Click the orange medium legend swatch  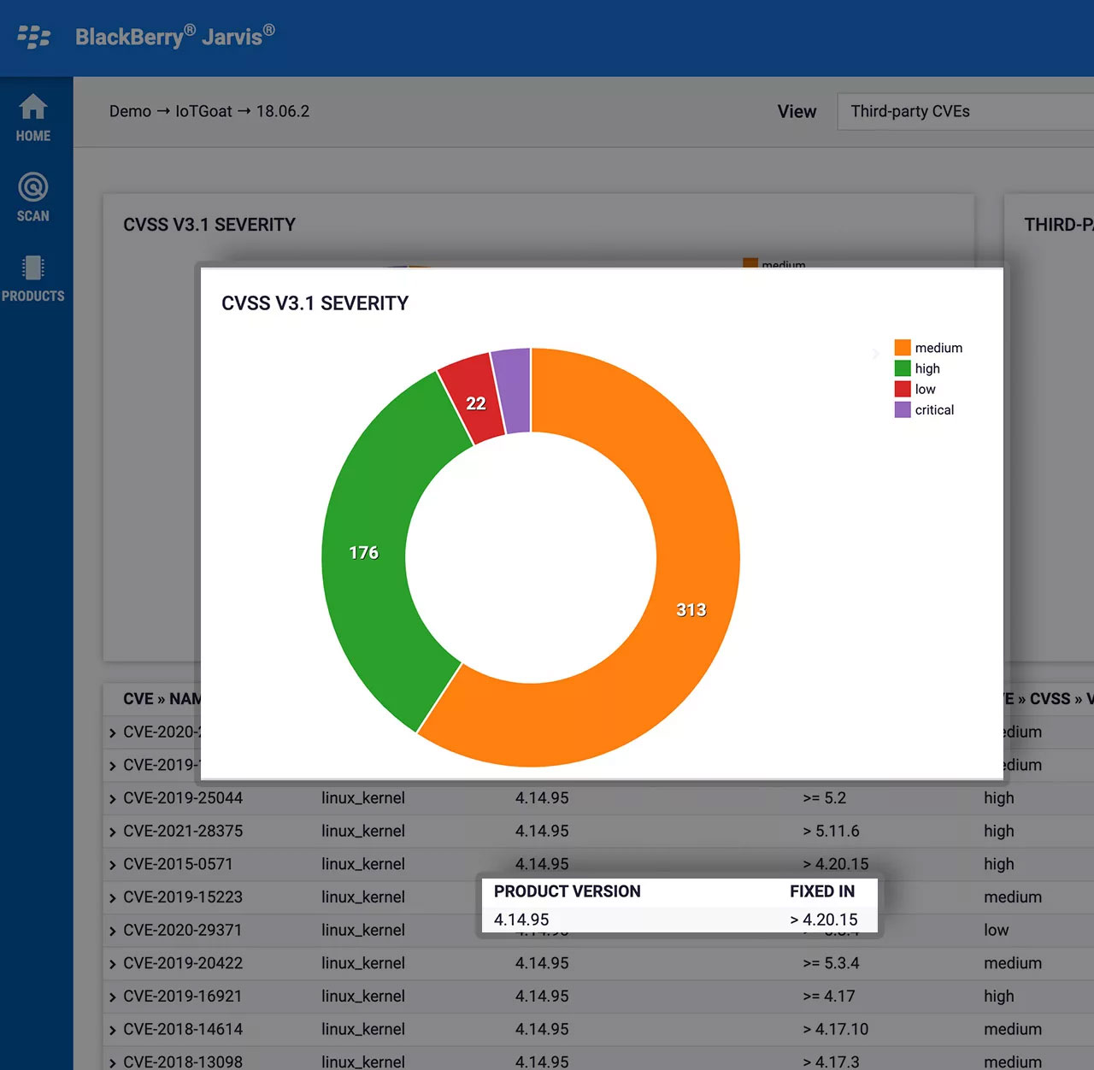tap(903, 348)
